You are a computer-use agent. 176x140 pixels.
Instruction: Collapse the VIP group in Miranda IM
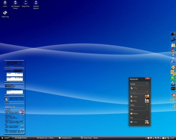147,118
